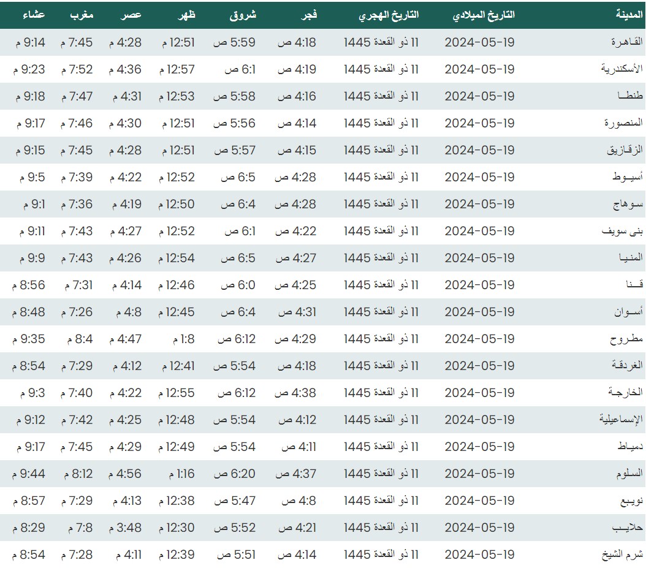This screenshot has height=568, width=646.
Task: Click the ظهر column header
Action: click(186, 15)
